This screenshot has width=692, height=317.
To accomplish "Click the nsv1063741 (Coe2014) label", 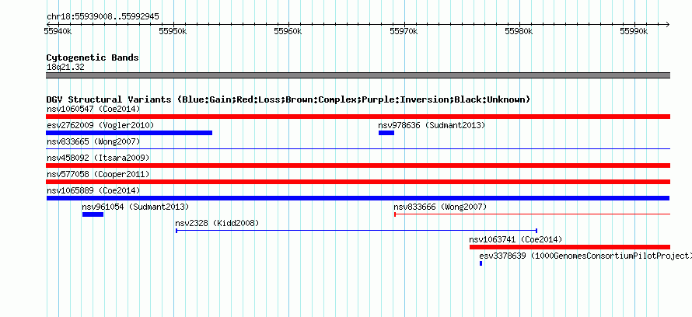I will coord(516,239).
